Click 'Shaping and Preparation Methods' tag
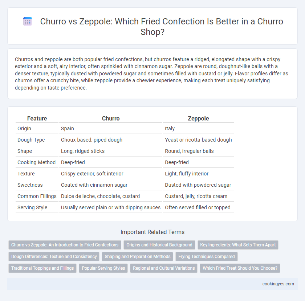This screenshot has width=305, height=301. pos(138,257)
